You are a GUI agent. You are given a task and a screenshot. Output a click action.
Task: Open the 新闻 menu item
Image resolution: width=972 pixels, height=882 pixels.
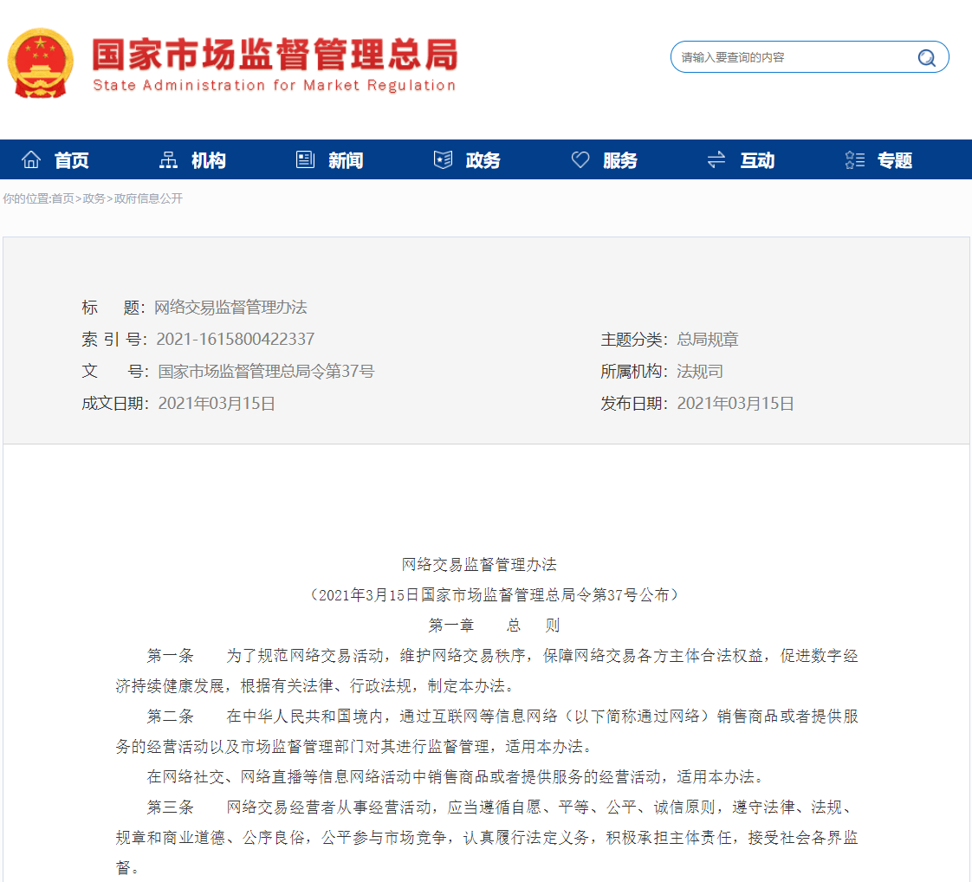pos(346,160)
